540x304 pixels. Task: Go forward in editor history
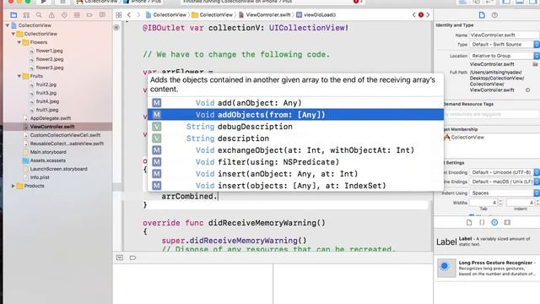(138, 15)
